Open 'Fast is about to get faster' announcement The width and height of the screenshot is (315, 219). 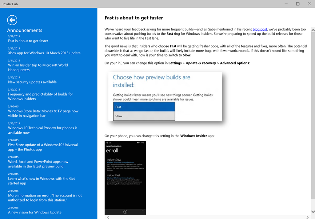(28, 41)
